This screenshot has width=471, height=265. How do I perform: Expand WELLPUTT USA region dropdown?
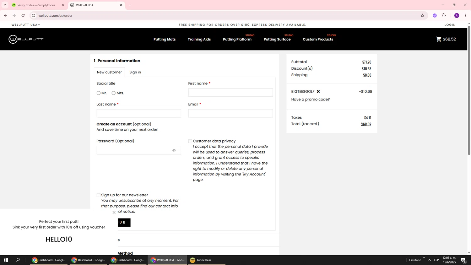point(26,25)
